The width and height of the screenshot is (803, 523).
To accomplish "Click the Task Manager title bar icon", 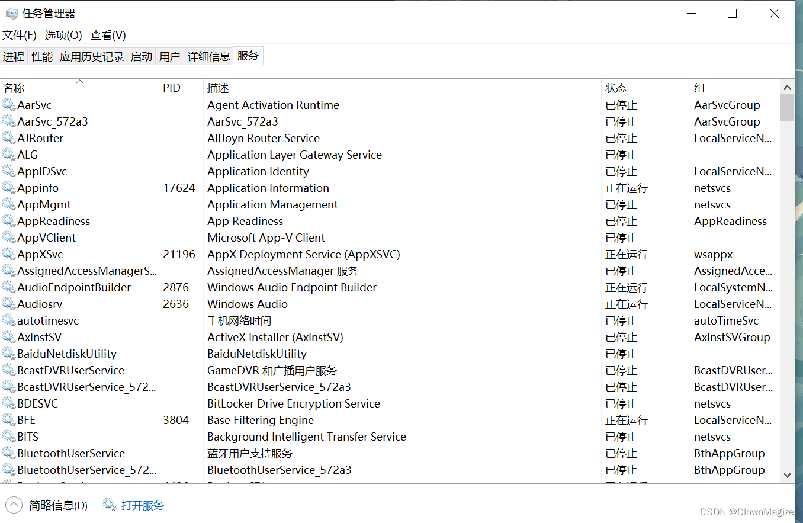I will coord(11,14).
